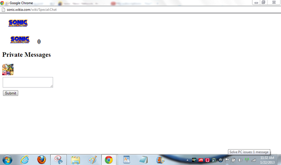Image resolution: width=281 pixels, height=165 pixels.
Task: Open Windows Explorer folder icon on the taskbar
Action: point(76,160)
